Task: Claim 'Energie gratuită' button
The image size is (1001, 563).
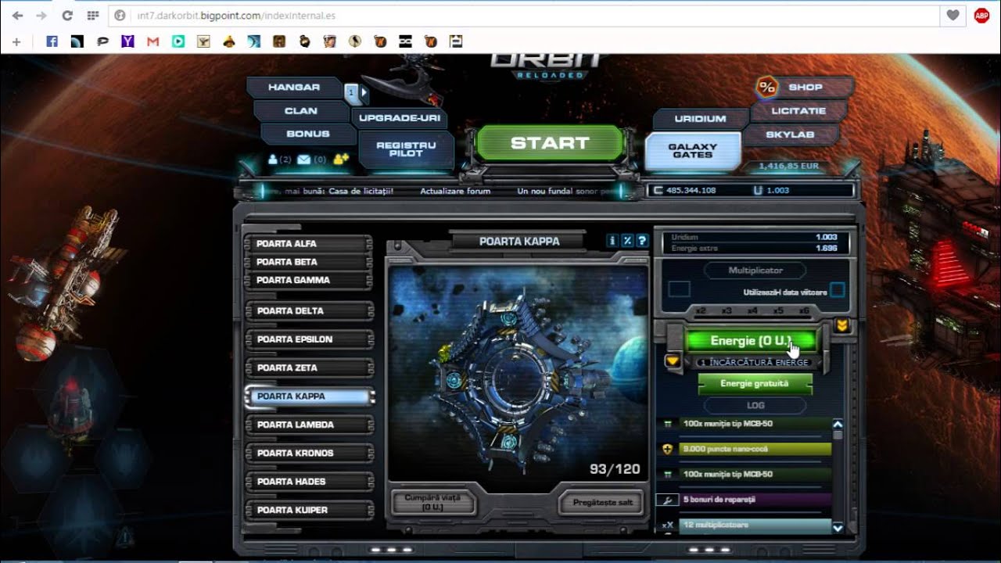Action: pyautogui.click(x=755, y=384)
